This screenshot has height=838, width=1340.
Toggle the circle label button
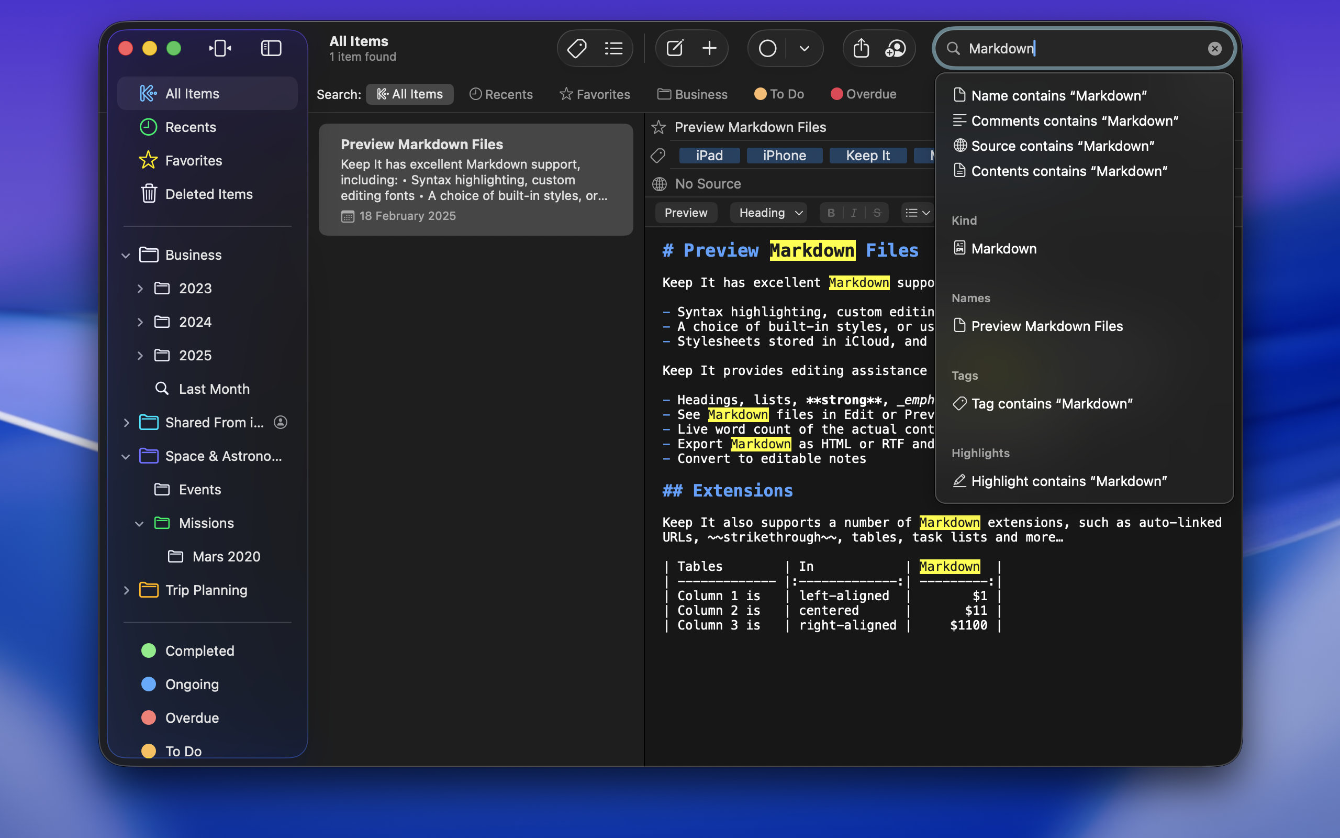coord(767,49)
